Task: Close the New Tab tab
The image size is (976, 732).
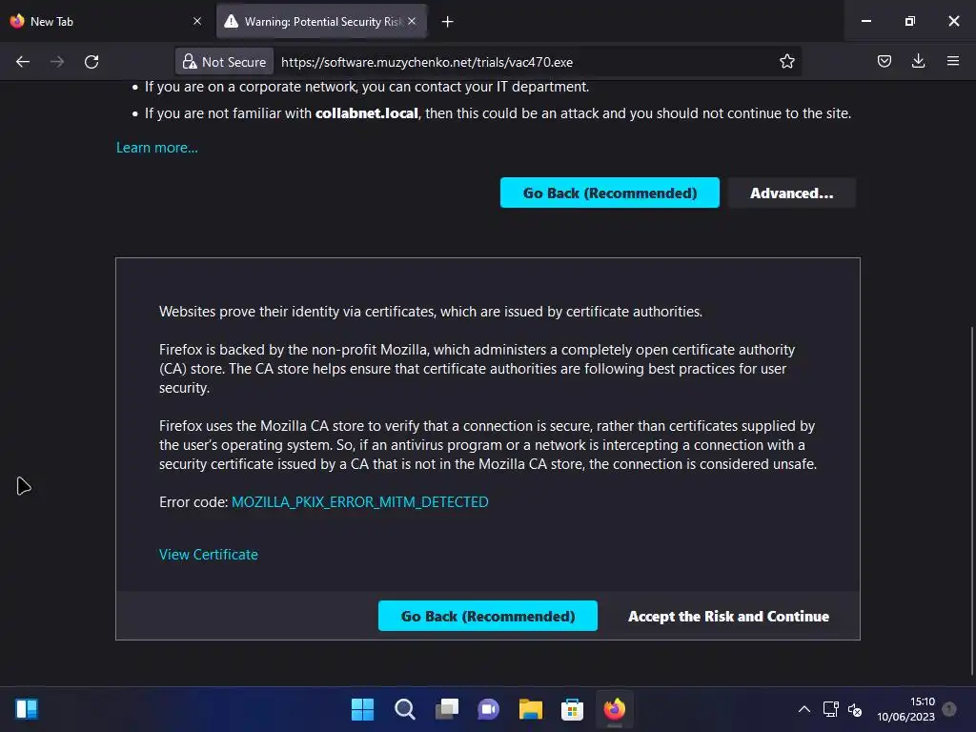Action: coord(197,21)
